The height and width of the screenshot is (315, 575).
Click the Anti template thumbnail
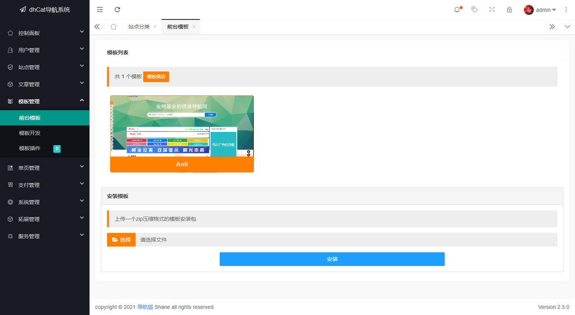click(x=182, y=126)
